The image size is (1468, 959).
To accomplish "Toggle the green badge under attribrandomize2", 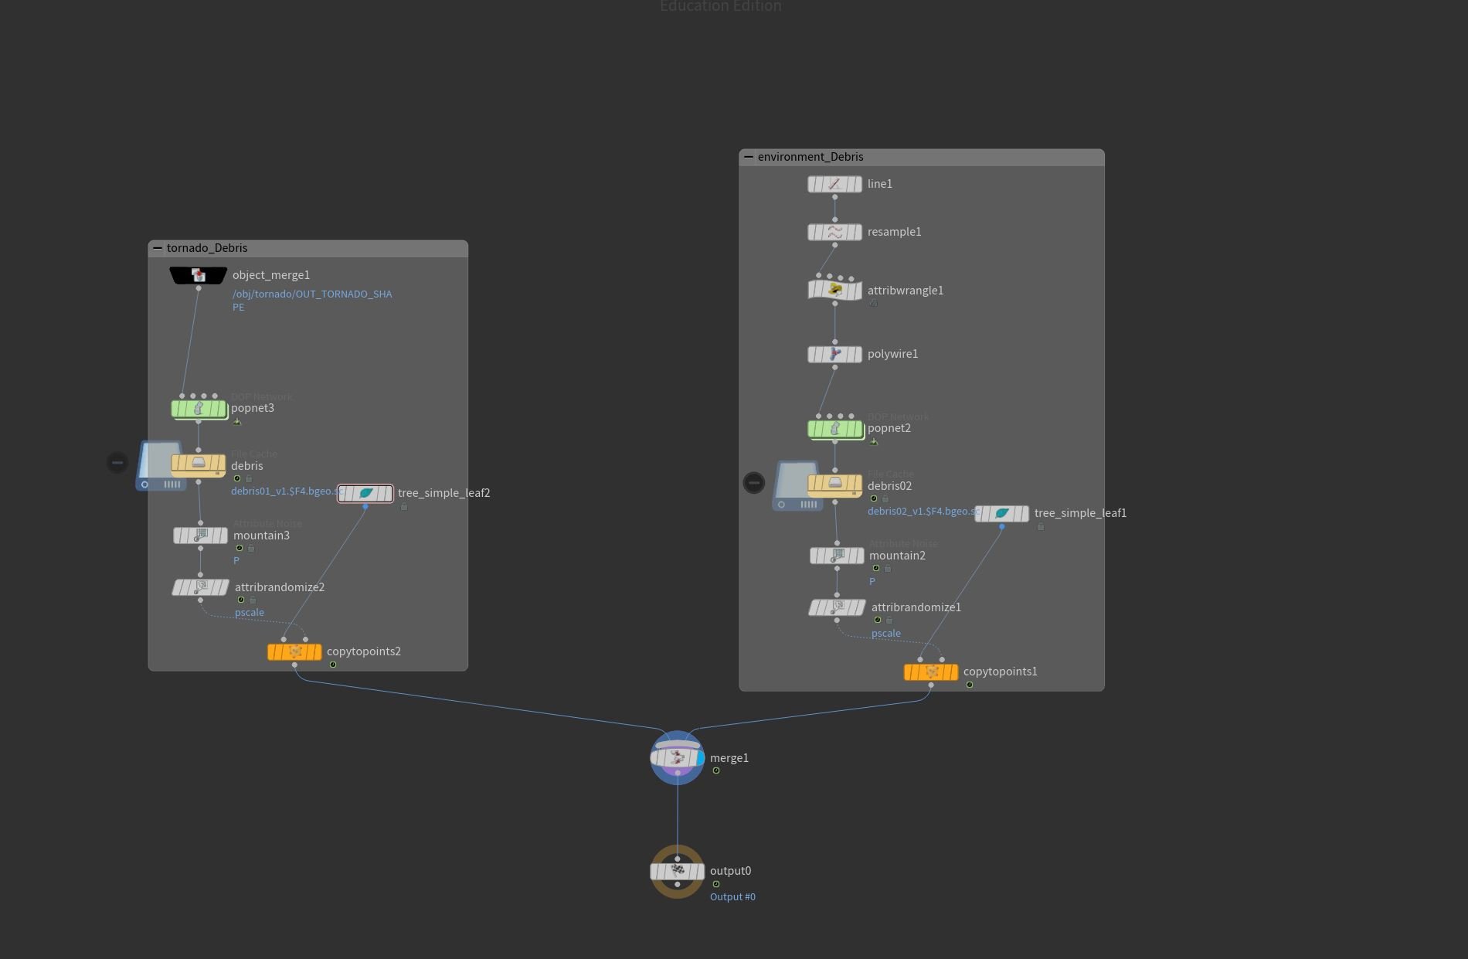I will pos(241,600).
